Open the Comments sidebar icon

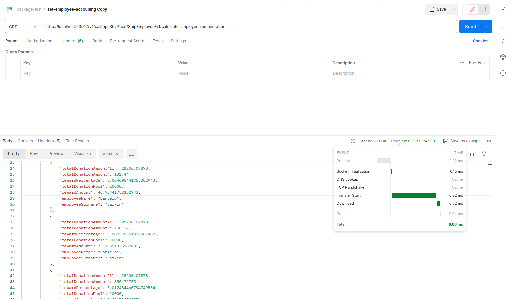point(503,25)
